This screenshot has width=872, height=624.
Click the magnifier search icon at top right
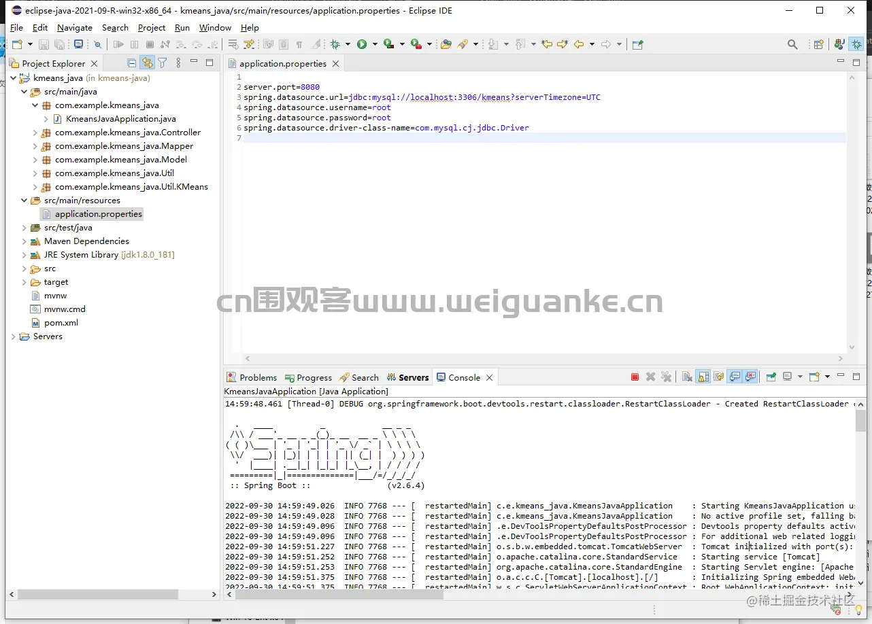pos(792,44)
